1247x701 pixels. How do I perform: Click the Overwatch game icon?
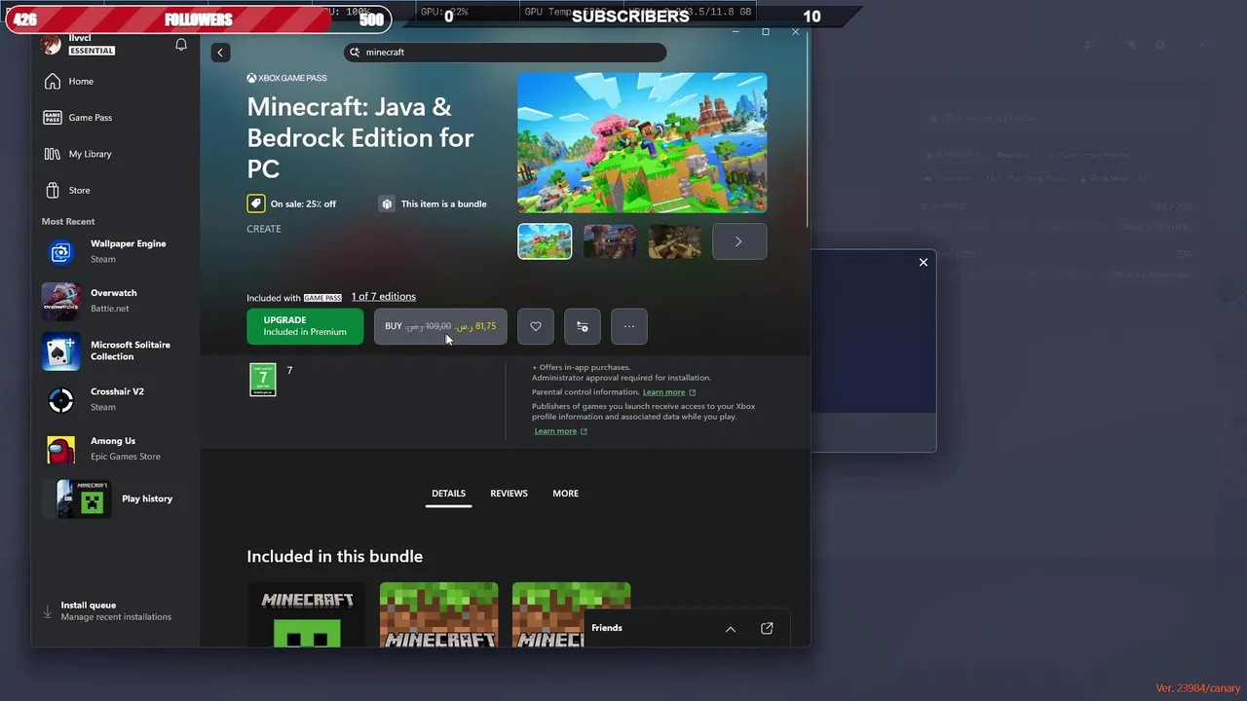pos(60,301)
